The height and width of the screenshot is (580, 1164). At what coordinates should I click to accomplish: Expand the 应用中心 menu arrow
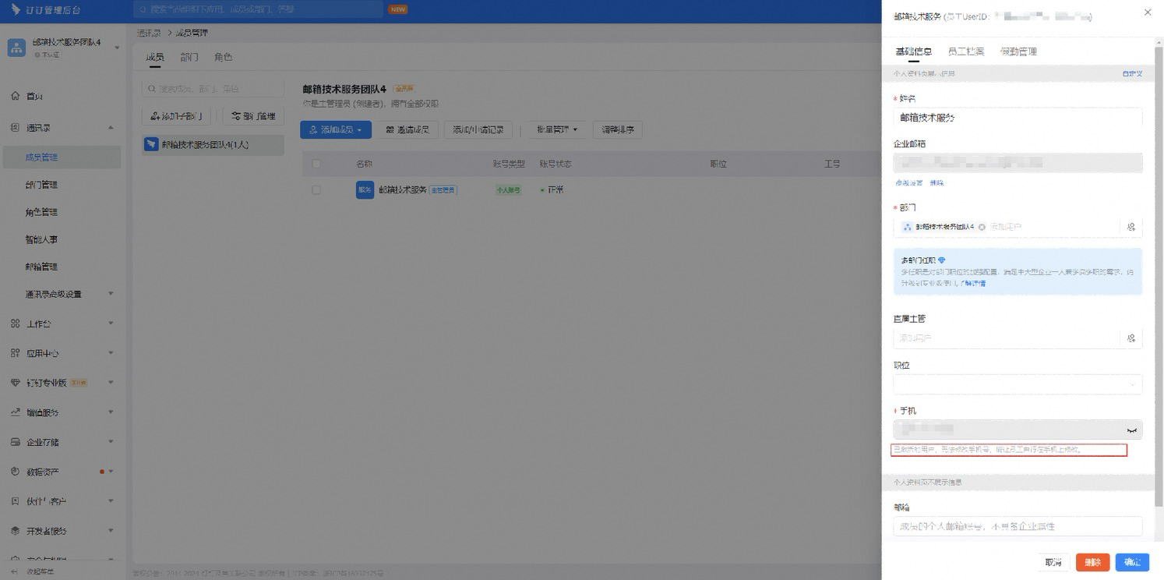[x=111, y=353]
